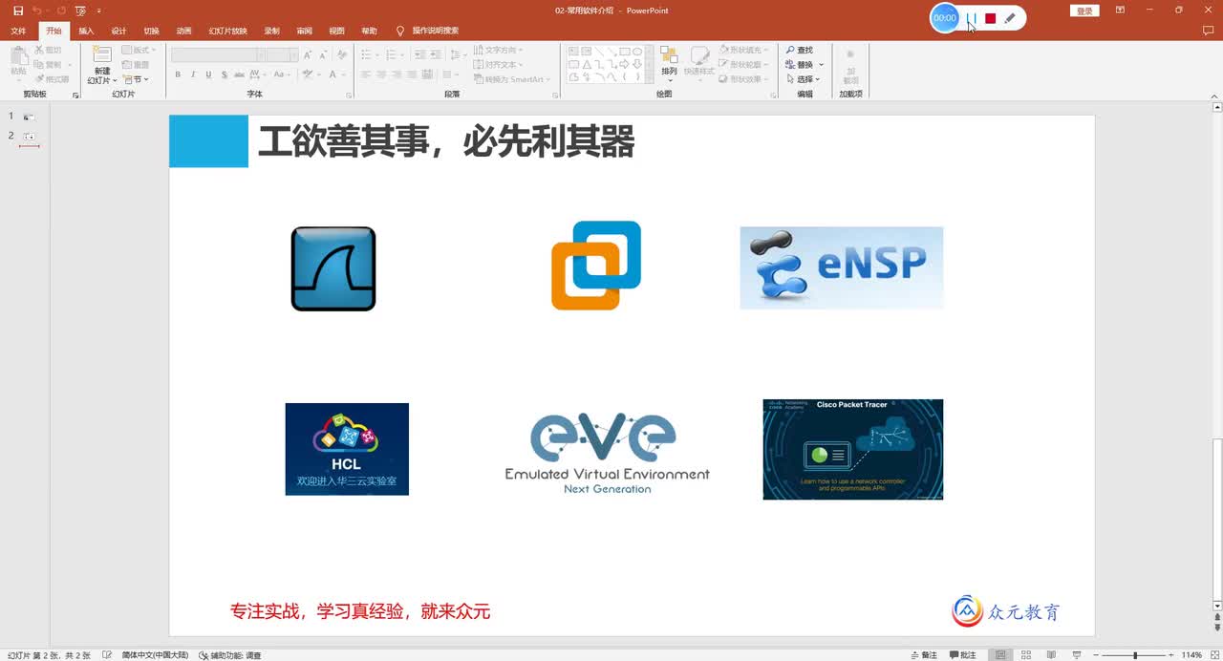Switch to the 插入 (Insert) tab
Image resolution: width=1223 pixels, height=661 pixels.
86,31
